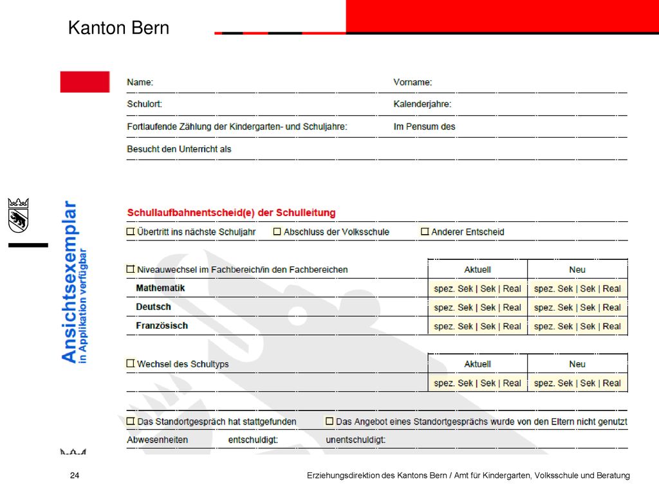Check Standortgespräch von Eltern nicht genutzt box

pos(329,421)
